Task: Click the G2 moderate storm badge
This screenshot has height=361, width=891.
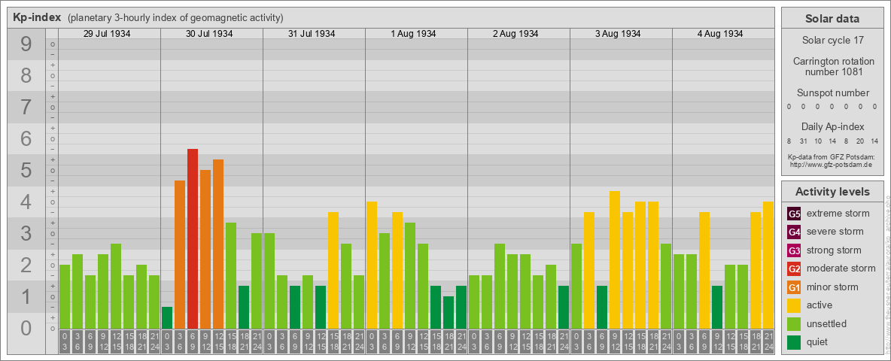Action: [x=794, y=268]
